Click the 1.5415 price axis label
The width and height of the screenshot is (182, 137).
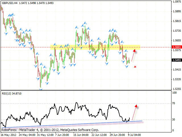tap(177, 70)
